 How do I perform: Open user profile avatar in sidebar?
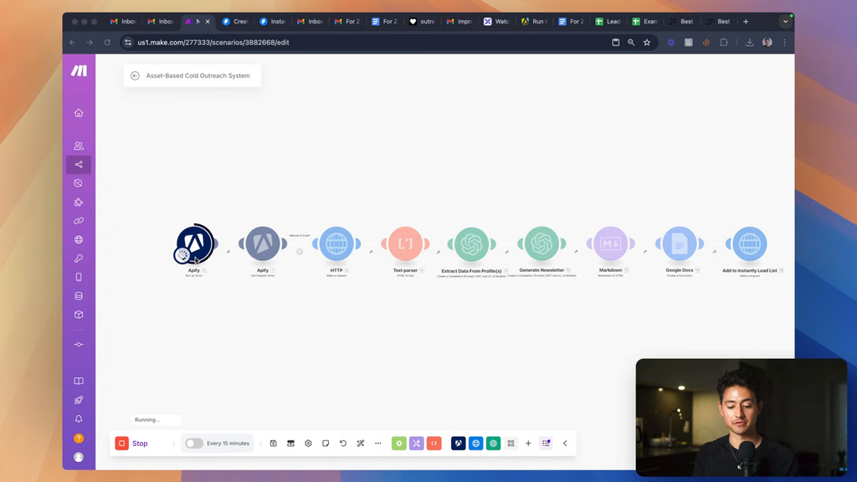tap(79, 457)
